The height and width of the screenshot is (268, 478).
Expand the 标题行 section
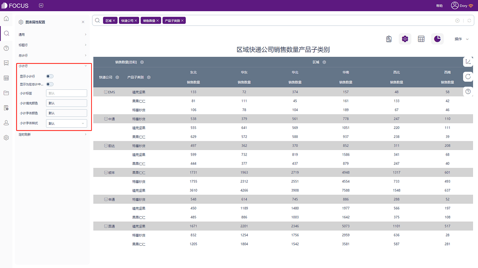tap(52, 45)
